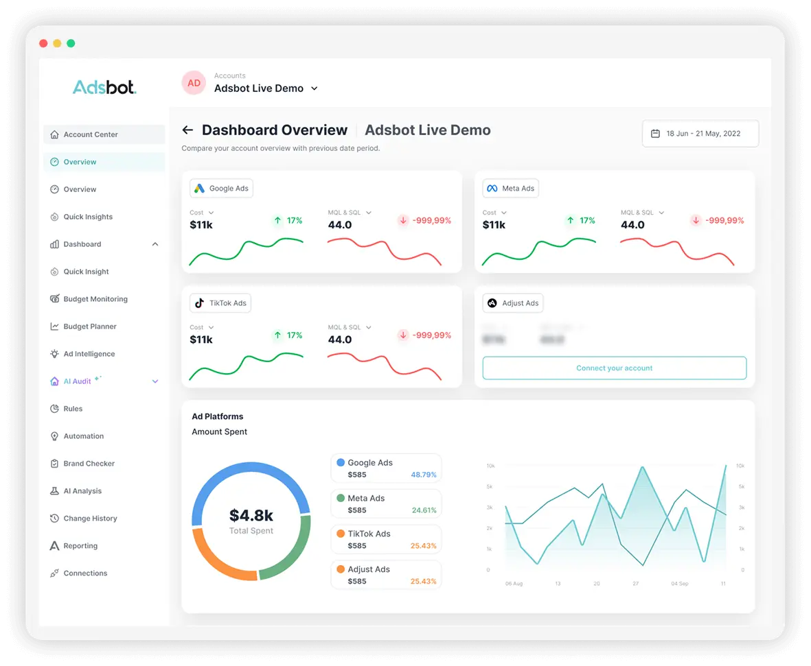Click the Budget Monitoring sidebar icon
811x666 pixels.
click(55, 299)
